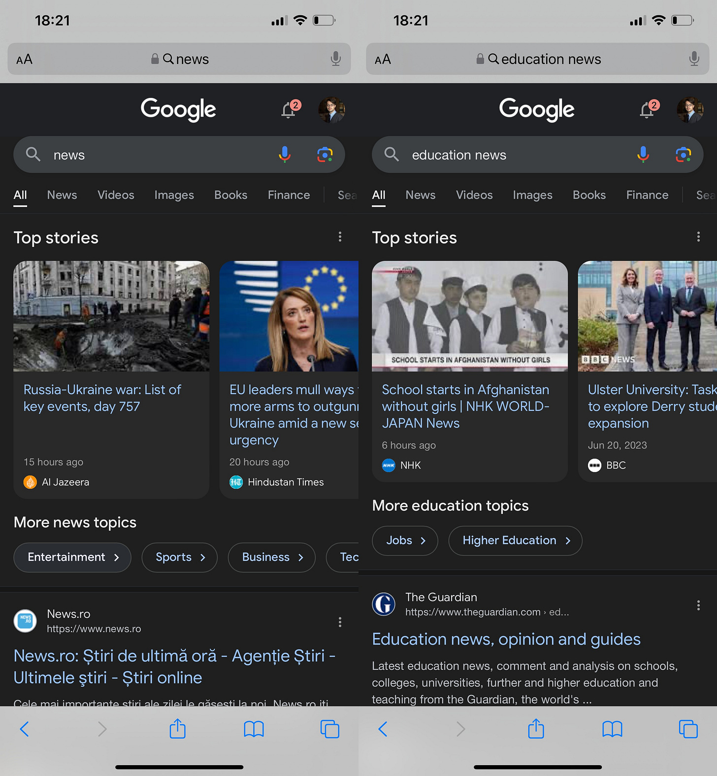Viewport: 717px width, 776px height.
Task: Switch to Books tab on education news search
Action: point(589,195)
